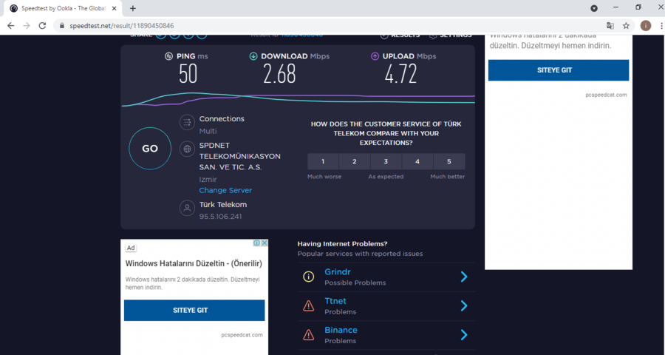
Task: Click the download arrow icon
Action: click(253, 56)
